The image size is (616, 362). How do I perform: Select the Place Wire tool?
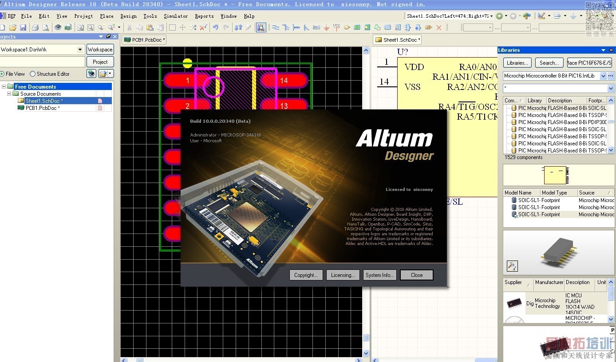tap(275, 27)
